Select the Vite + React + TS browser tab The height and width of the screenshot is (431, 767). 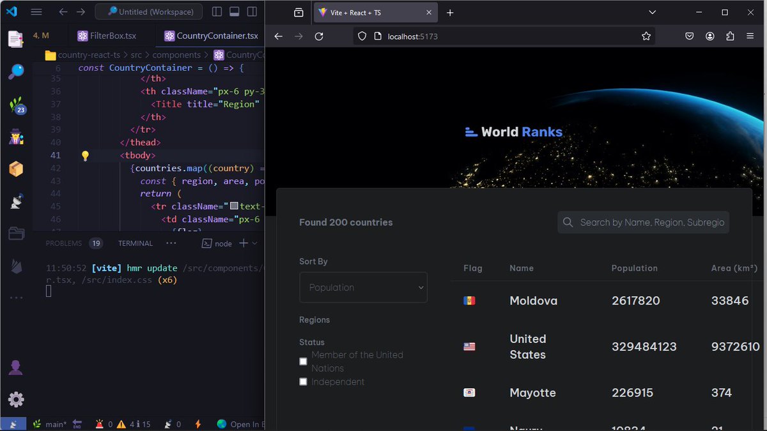(x=375, y=13)
